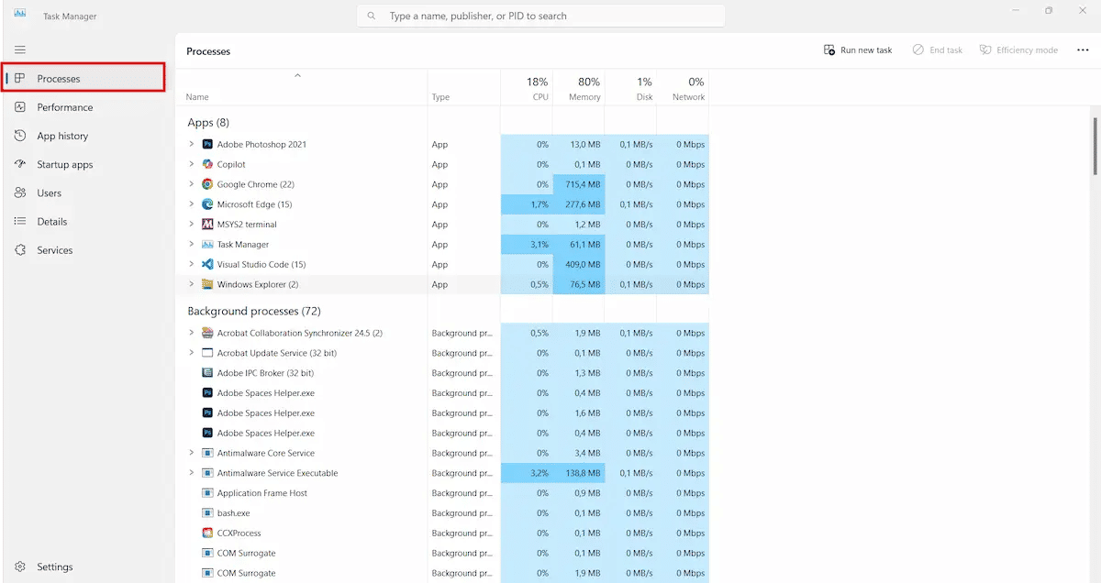The height and width of the screenshot is (583, 1101).
Task: Open the hamburger navigation menu
Action: coord(20,49)
